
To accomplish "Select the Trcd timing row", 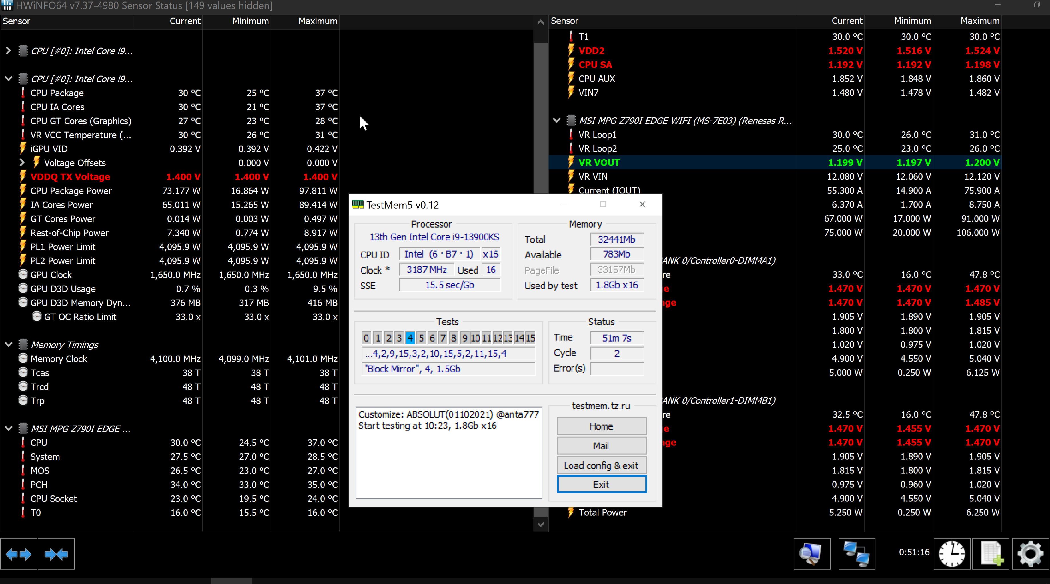I will click(x=170, y=386).
